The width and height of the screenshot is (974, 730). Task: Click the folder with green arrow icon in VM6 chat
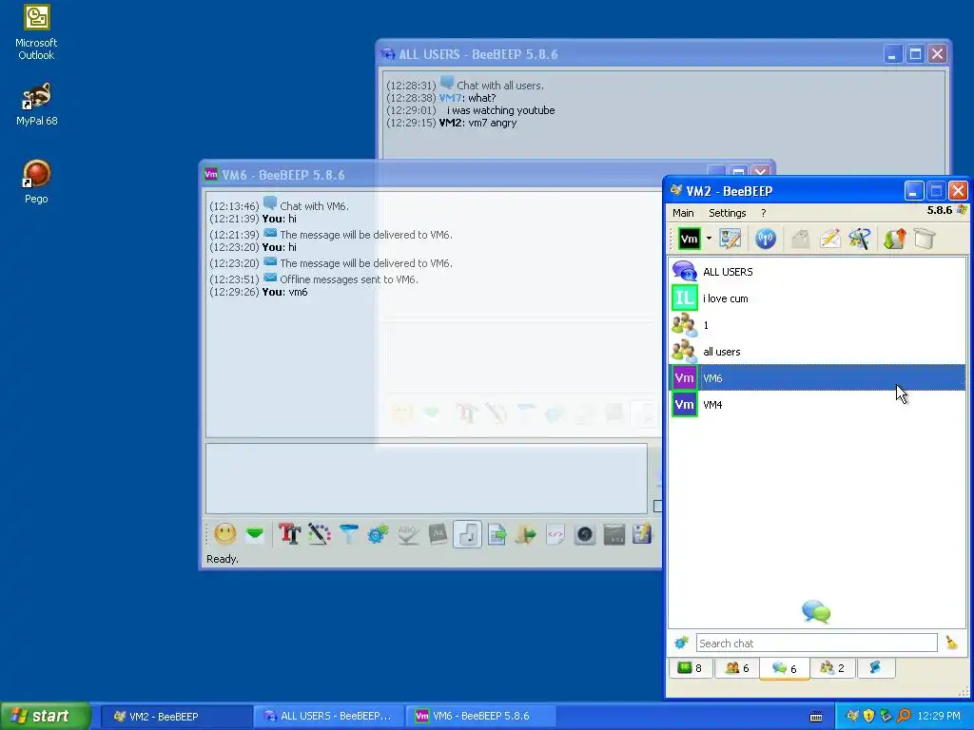(525, 534)
